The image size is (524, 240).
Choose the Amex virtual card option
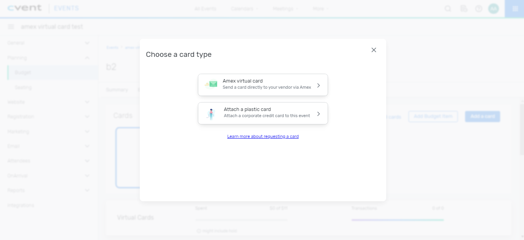263,84
